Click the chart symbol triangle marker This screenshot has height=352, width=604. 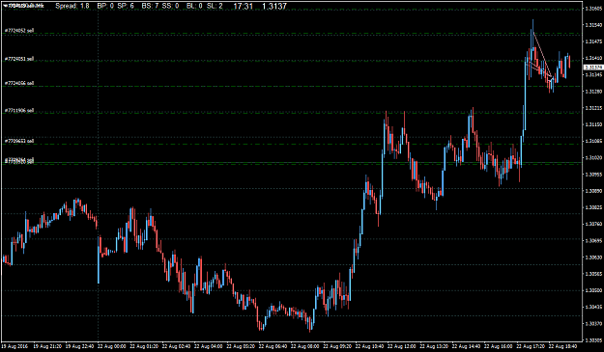[6, 6]
